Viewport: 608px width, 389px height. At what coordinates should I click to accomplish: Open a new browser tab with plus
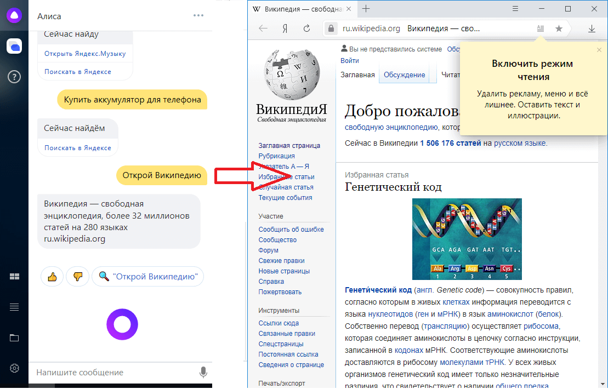(366, 9)
